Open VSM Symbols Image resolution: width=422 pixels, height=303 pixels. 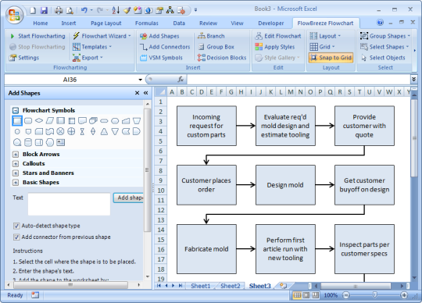[x=162, y=58]
